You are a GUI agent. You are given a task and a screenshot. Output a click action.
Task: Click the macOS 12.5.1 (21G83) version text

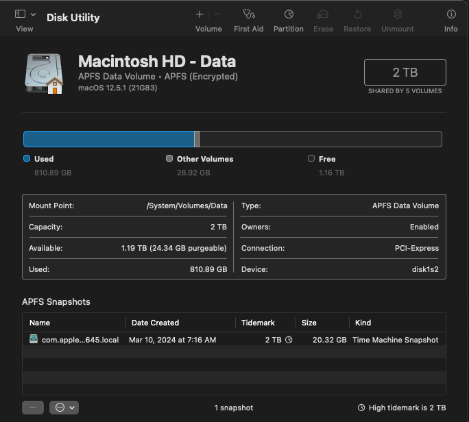[x=117, y=88]
